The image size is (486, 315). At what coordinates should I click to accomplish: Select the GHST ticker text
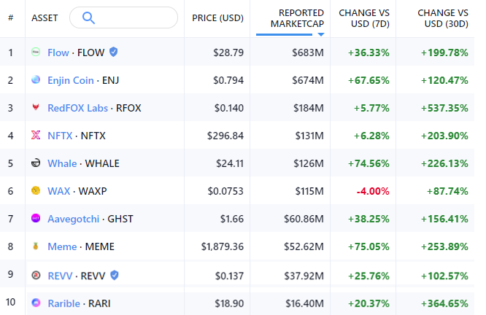pyautogui.click(x=120, y=219)
